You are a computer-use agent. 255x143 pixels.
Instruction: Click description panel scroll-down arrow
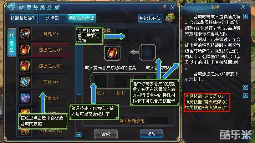coord(245,87)
